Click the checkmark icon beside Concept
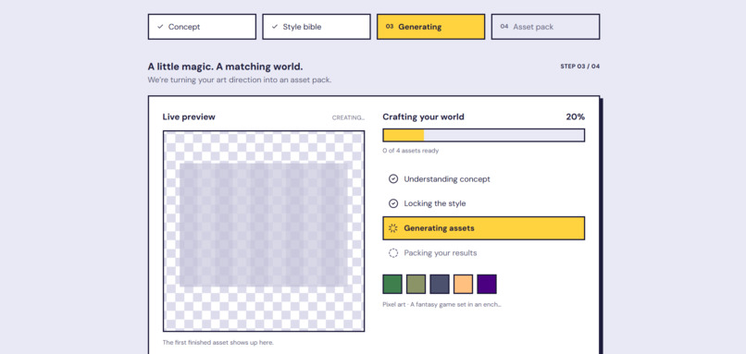746x354 pixels. point(160,27)
